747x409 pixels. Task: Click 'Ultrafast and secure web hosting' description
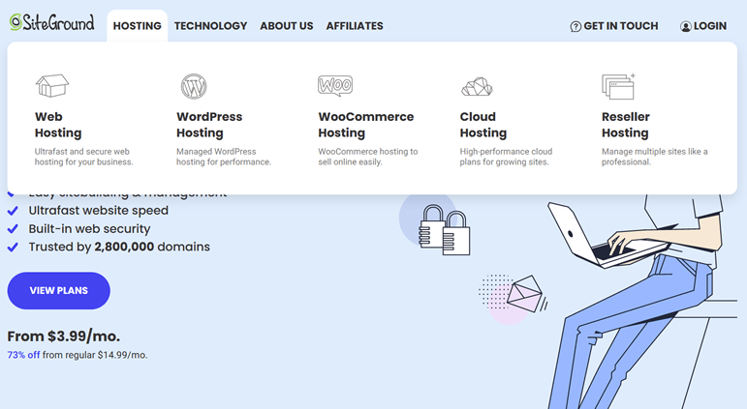(84, 157)
